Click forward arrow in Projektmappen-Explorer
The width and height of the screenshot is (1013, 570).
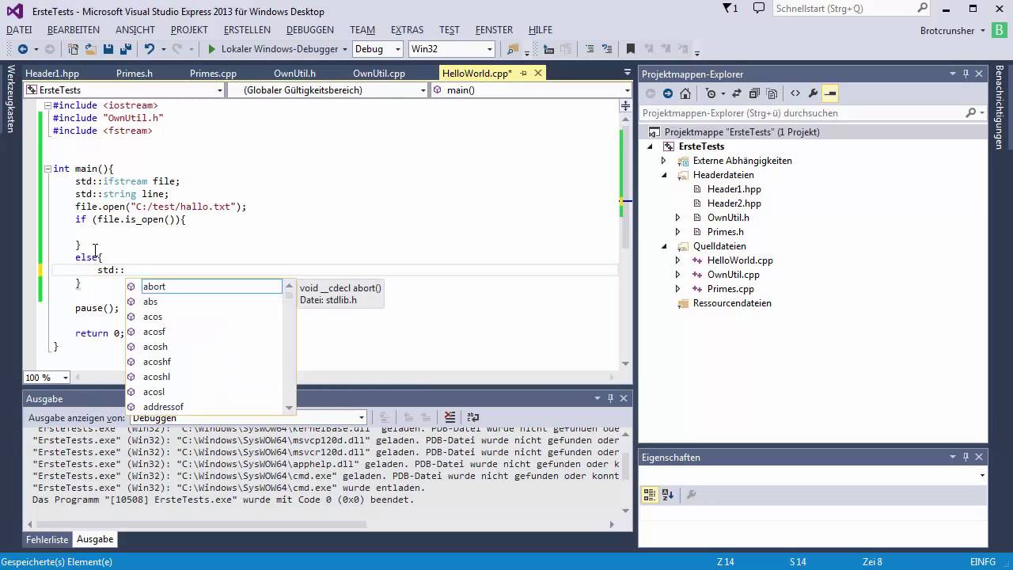668,93
